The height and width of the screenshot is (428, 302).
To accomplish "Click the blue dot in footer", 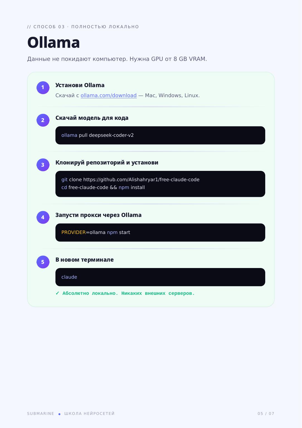I will coord(59,414).
